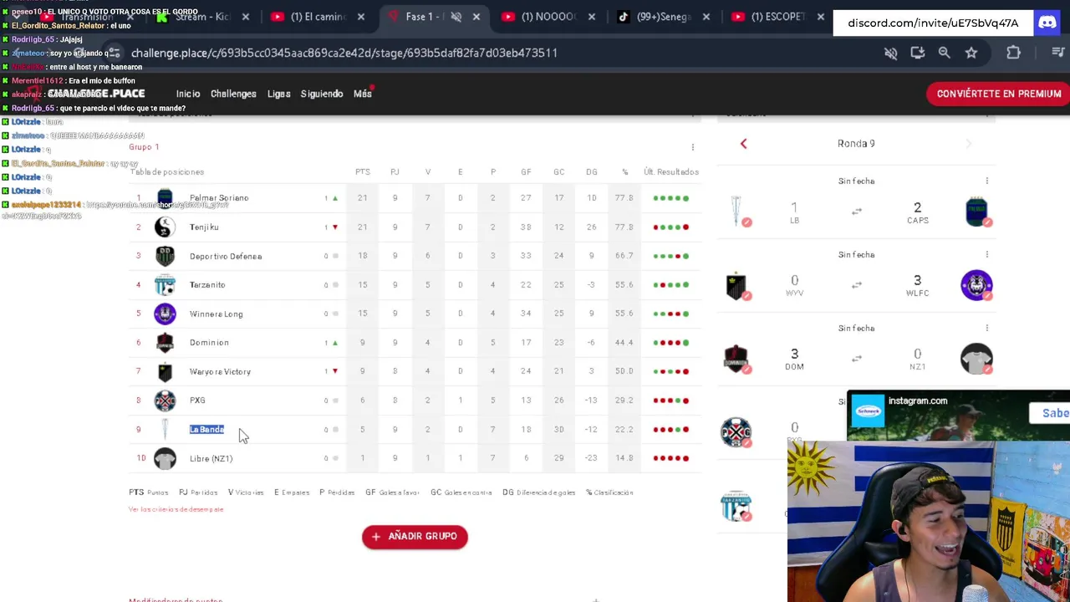Open options menu for DOM vs NZ1 match

[986, 328]
